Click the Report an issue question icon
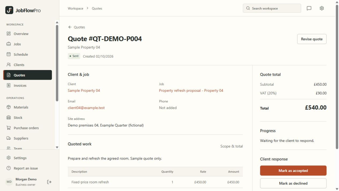The width and height of the screenshot is (339, 191). pos(9,168)
